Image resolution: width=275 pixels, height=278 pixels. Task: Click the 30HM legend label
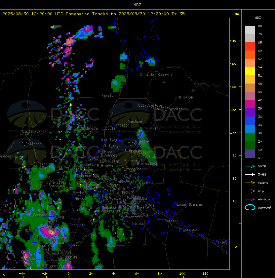[x=262, y=174]
